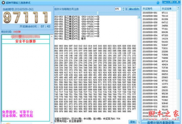182x124 pixels.
Task: Maximize the lottery plan window
Action: coord(171,2)
